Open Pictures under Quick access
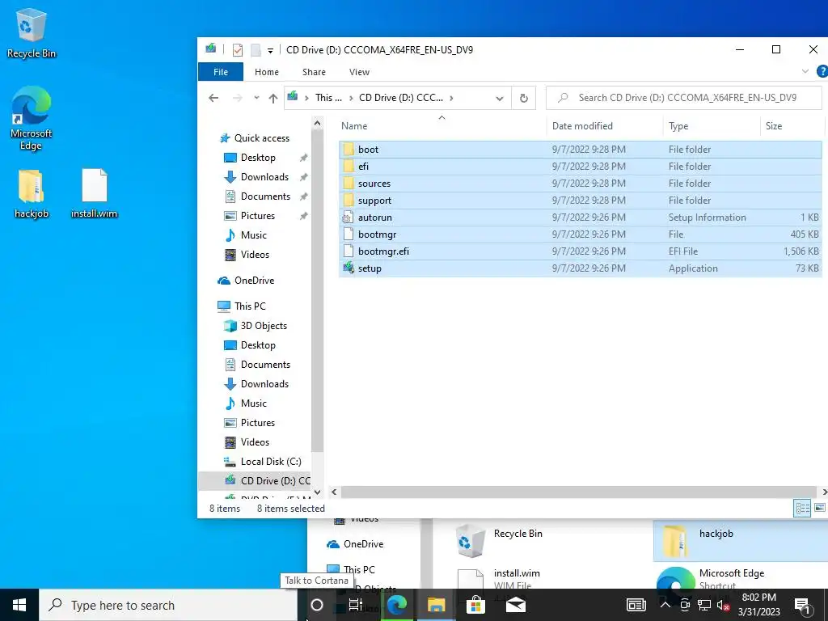 [258, 216]
